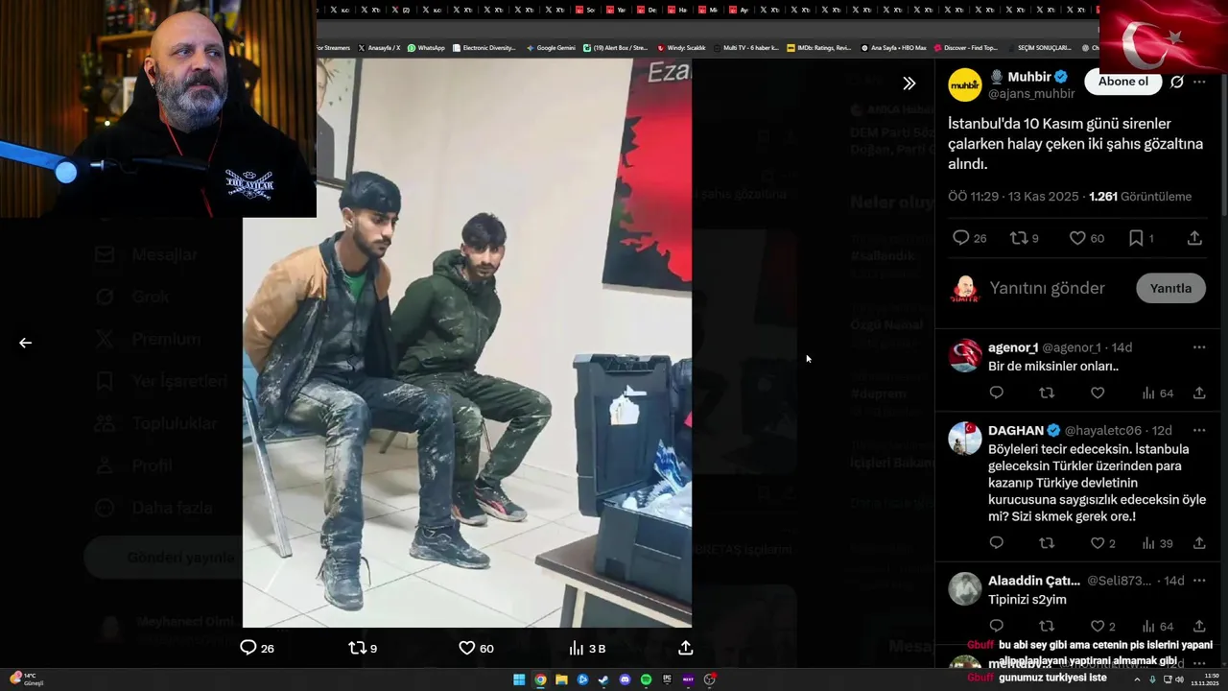
Task: Open the Muhbir profile avatar
Action: click(965, 85)
